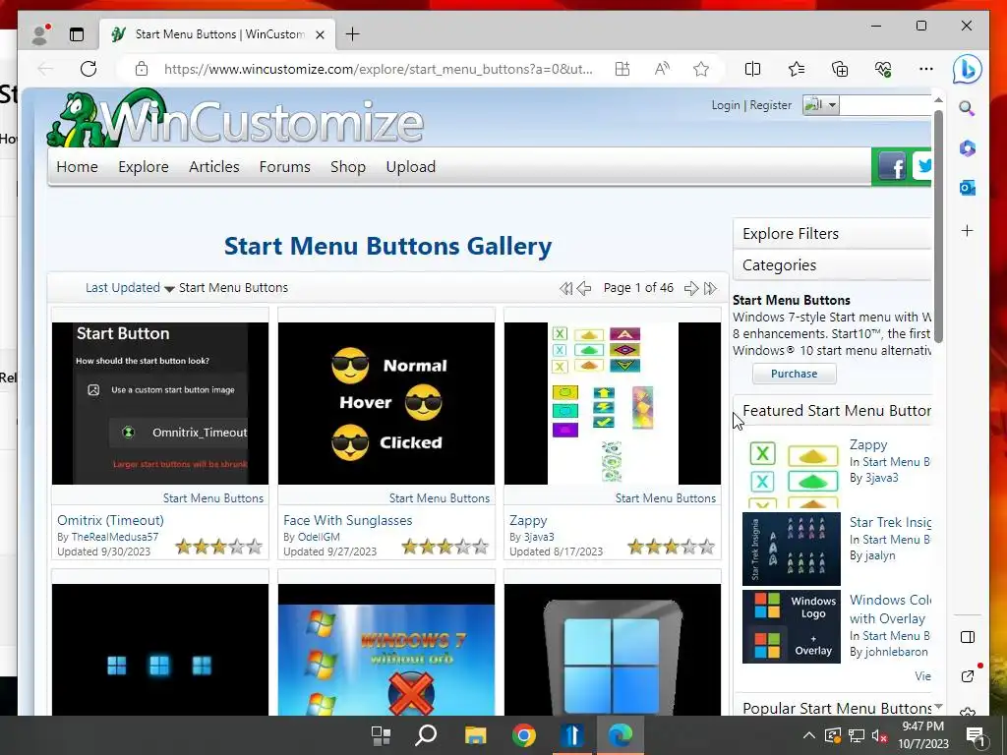Viewport: 1007px width, 755px height.
Task: Jump to the first gallery page
Action: click(565, 288)
